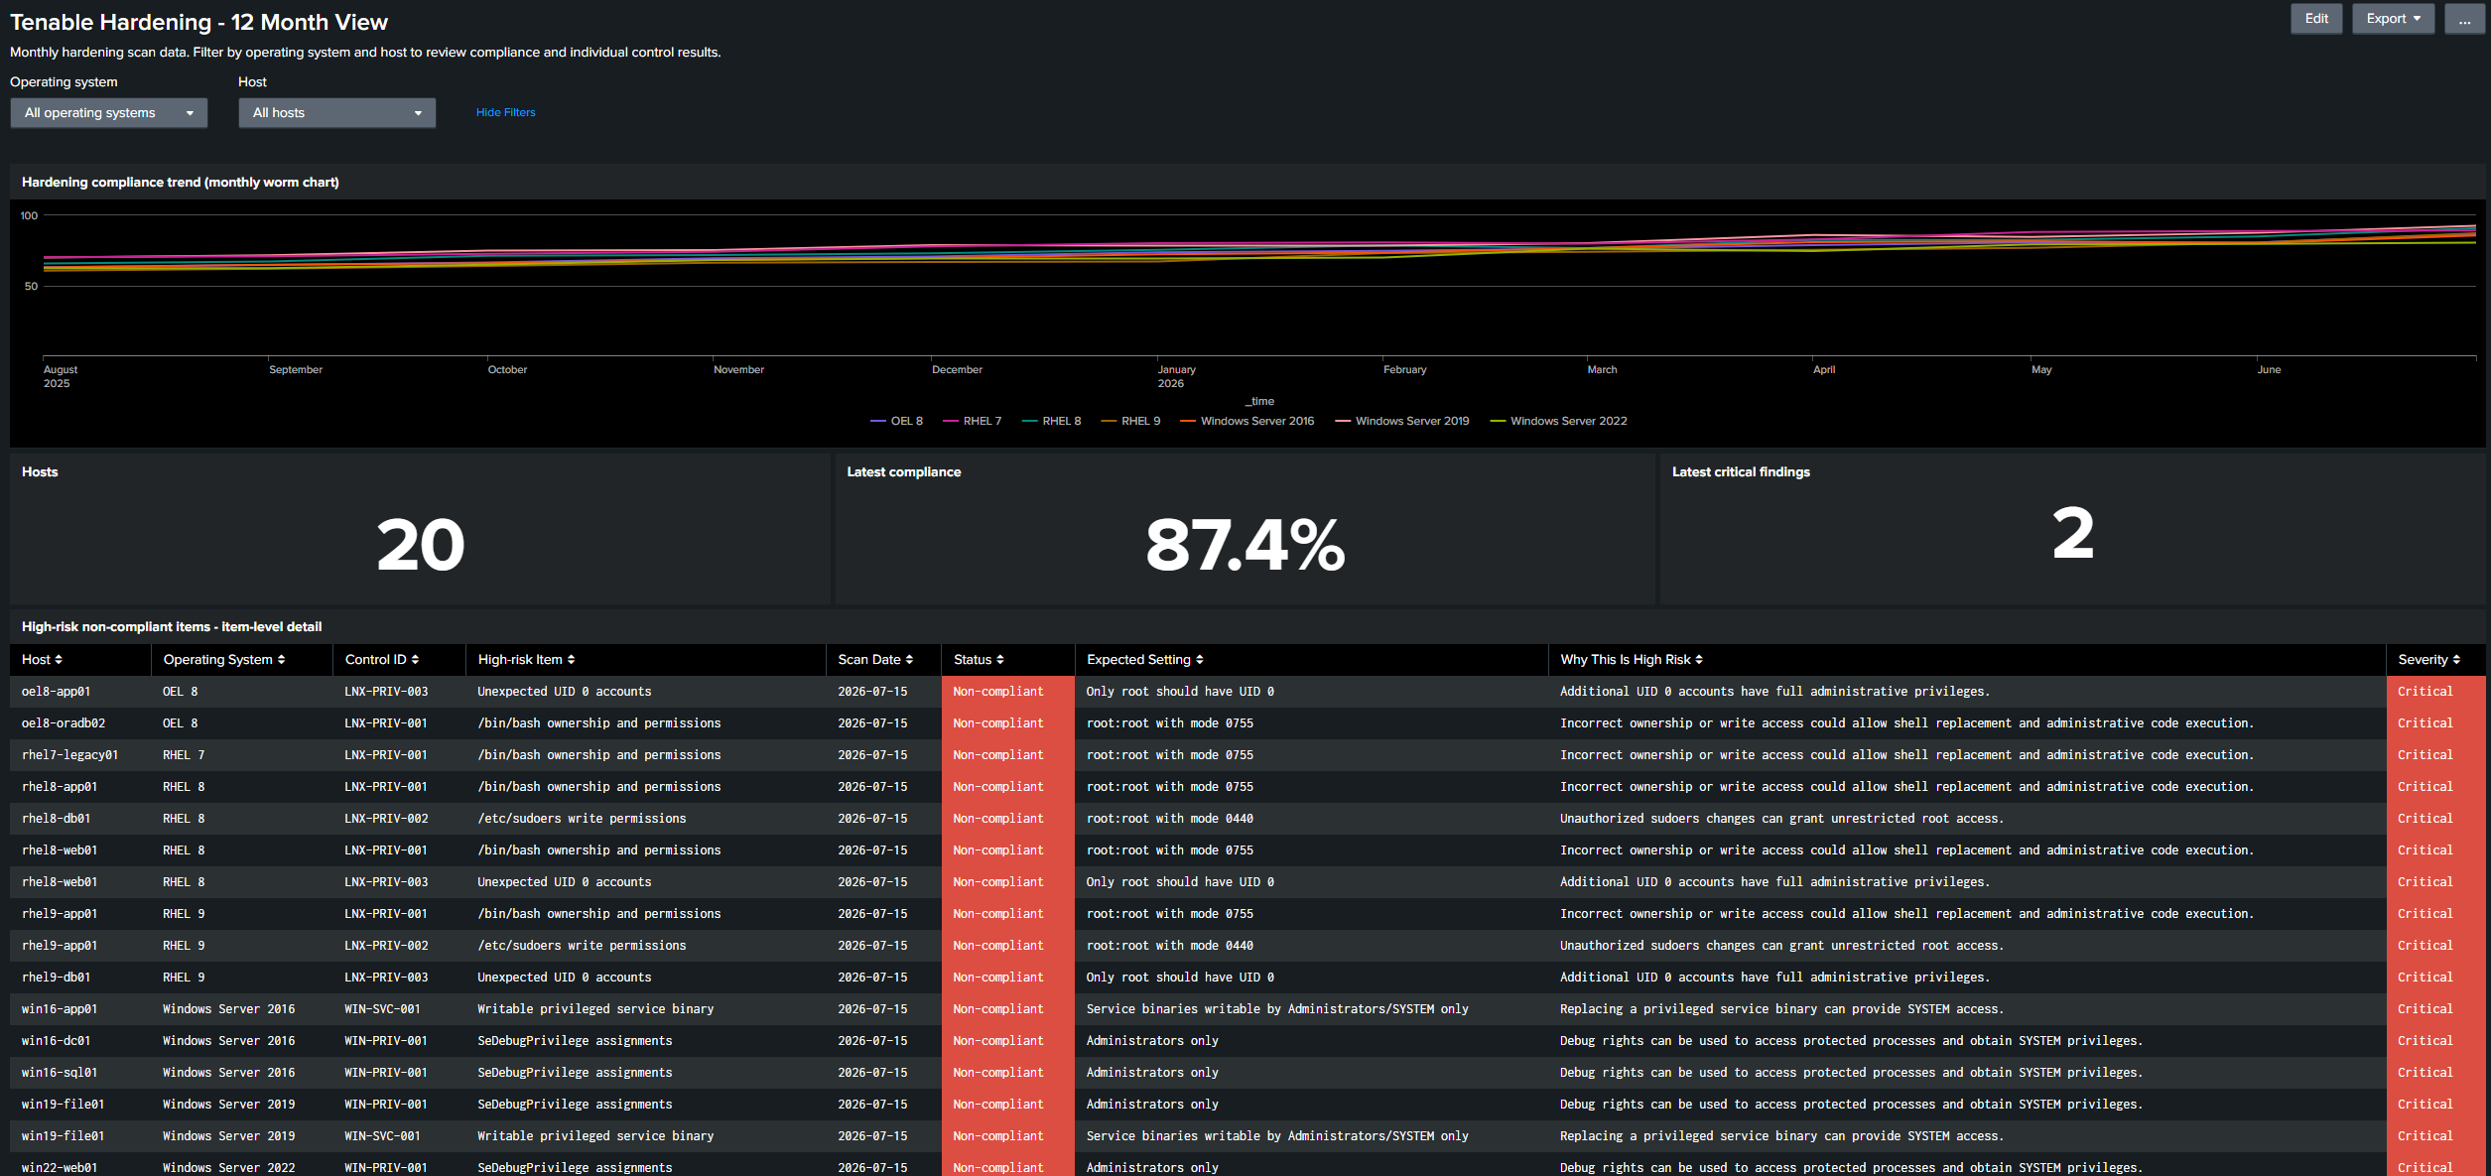The image size is (2491, 1176).
Task: Click 'Administrators only' in the win16-dc01 row
Action: tap(1152, 1041)
